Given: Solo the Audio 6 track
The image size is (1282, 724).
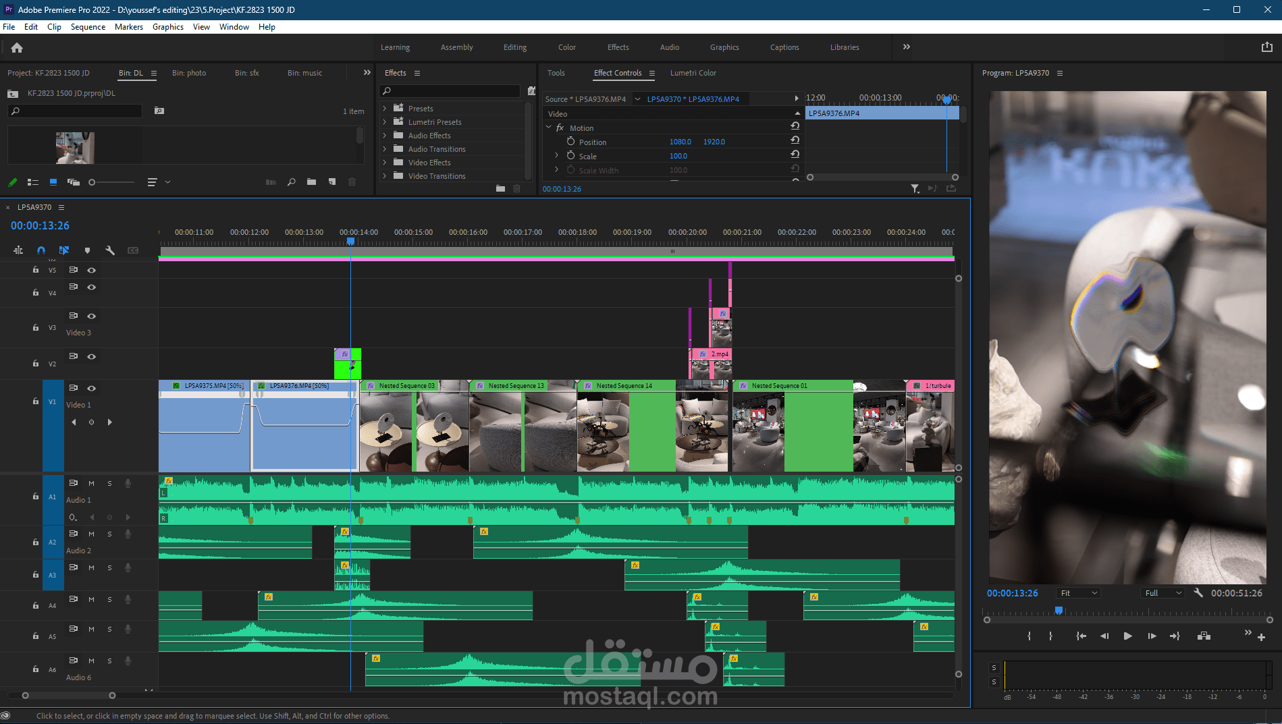Looking at the screenshot, I should (109, 661).
